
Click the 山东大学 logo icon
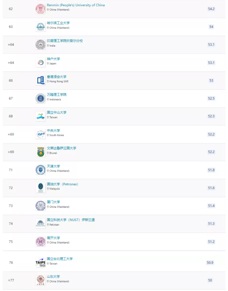tap(40, 280)
